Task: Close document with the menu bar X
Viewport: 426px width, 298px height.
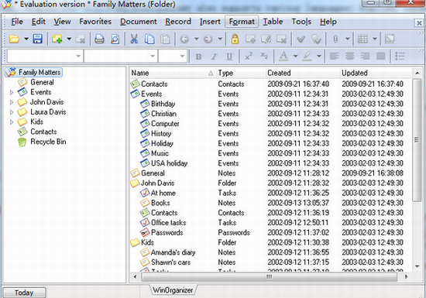Action: 419,23
